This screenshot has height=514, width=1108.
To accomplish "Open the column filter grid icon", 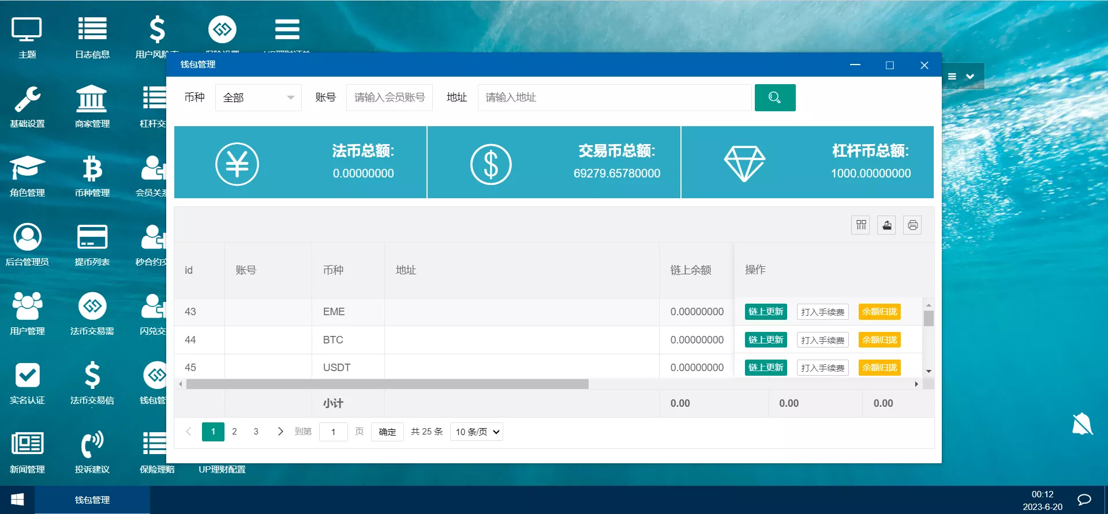I will (x=861, y=225).
